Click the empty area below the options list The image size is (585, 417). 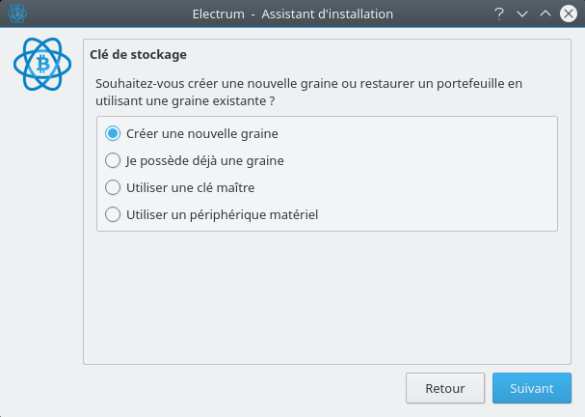coord(327,297)
